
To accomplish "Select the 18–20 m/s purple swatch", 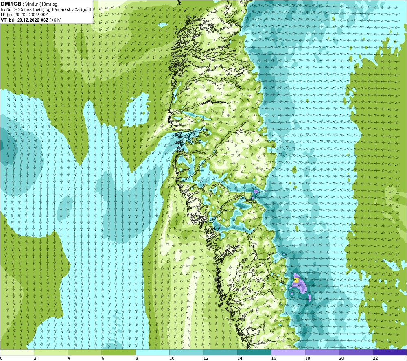I will click(322, 352).
